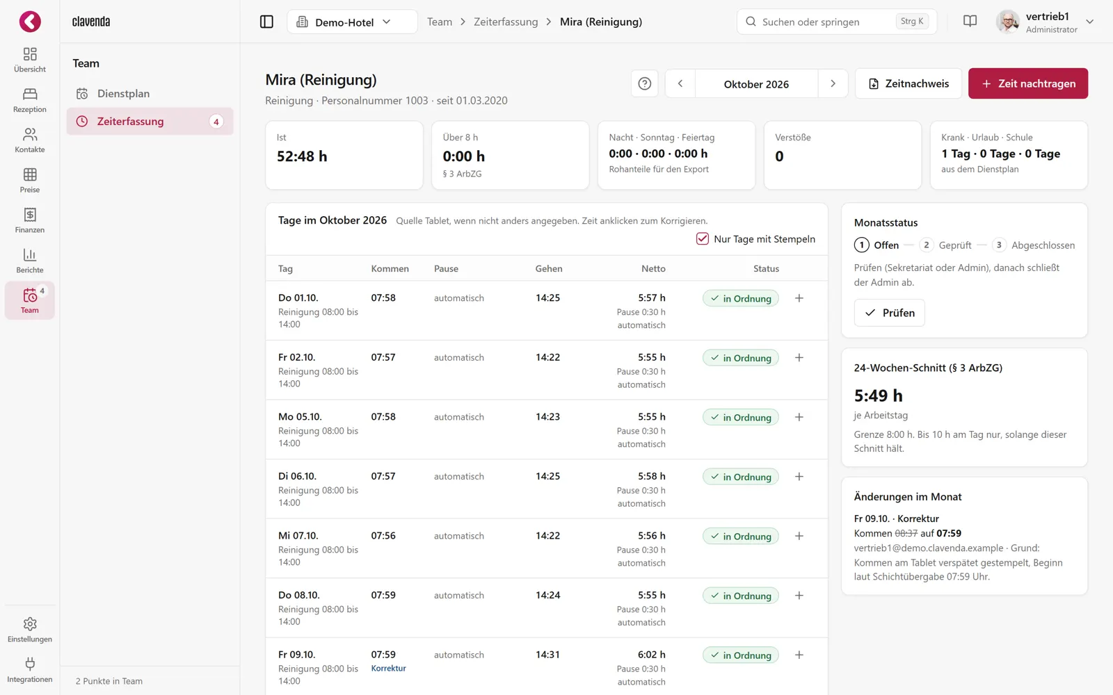Go to next month arrow
This screenshot has width=1113, height=695.
tap(833, 83)
